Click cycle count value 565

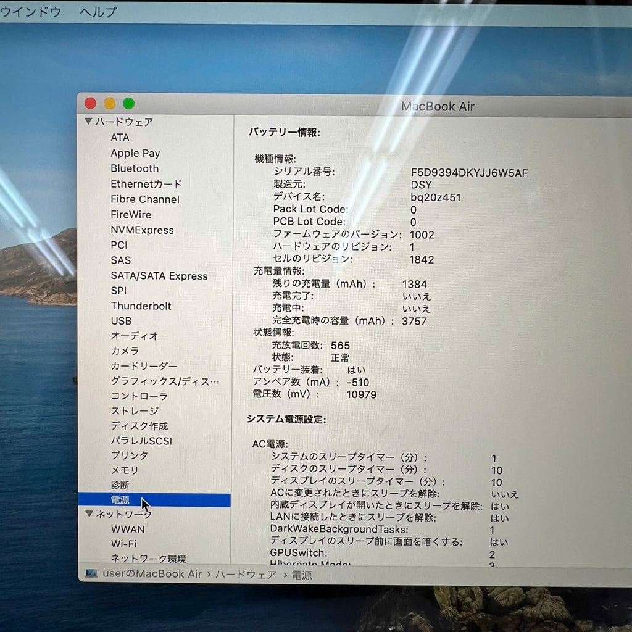(340, 346)
